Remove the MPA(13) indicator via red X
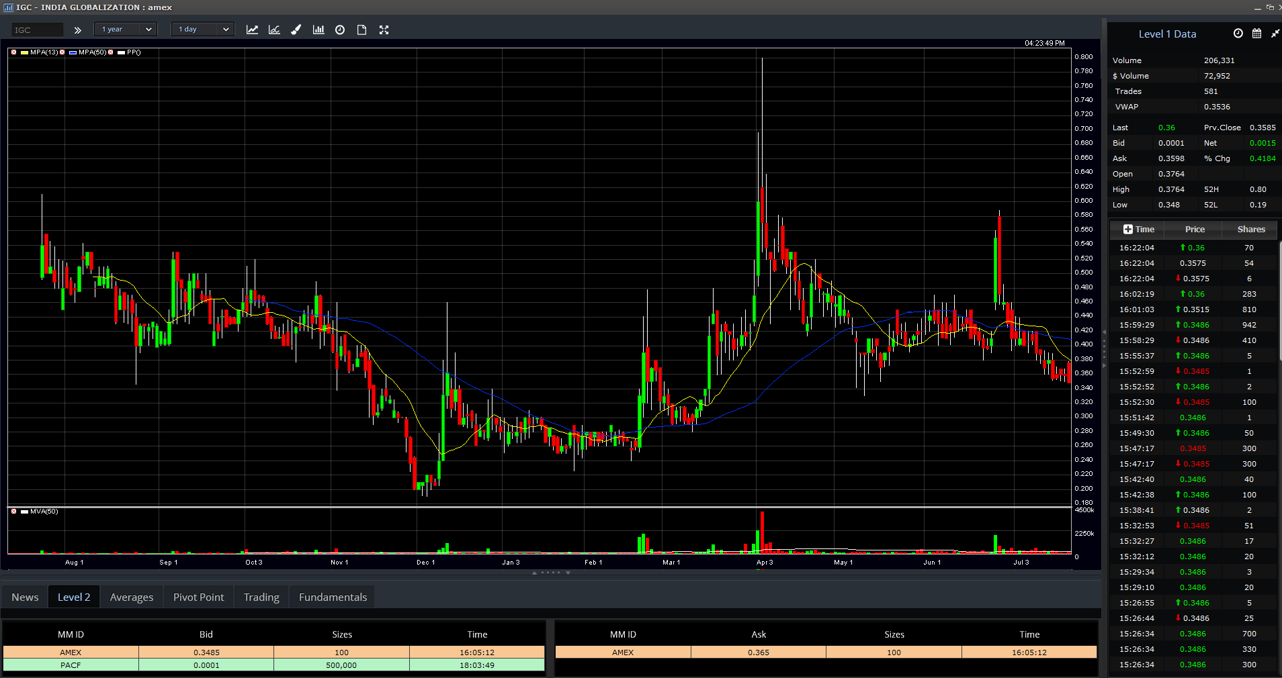 [x=13, y=52]
